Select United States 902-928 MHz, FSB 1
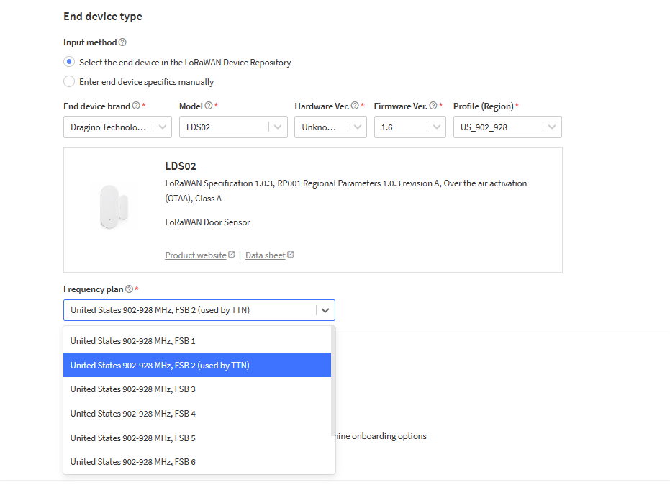This screenshot has height=485, width=670. pos(197,341)
